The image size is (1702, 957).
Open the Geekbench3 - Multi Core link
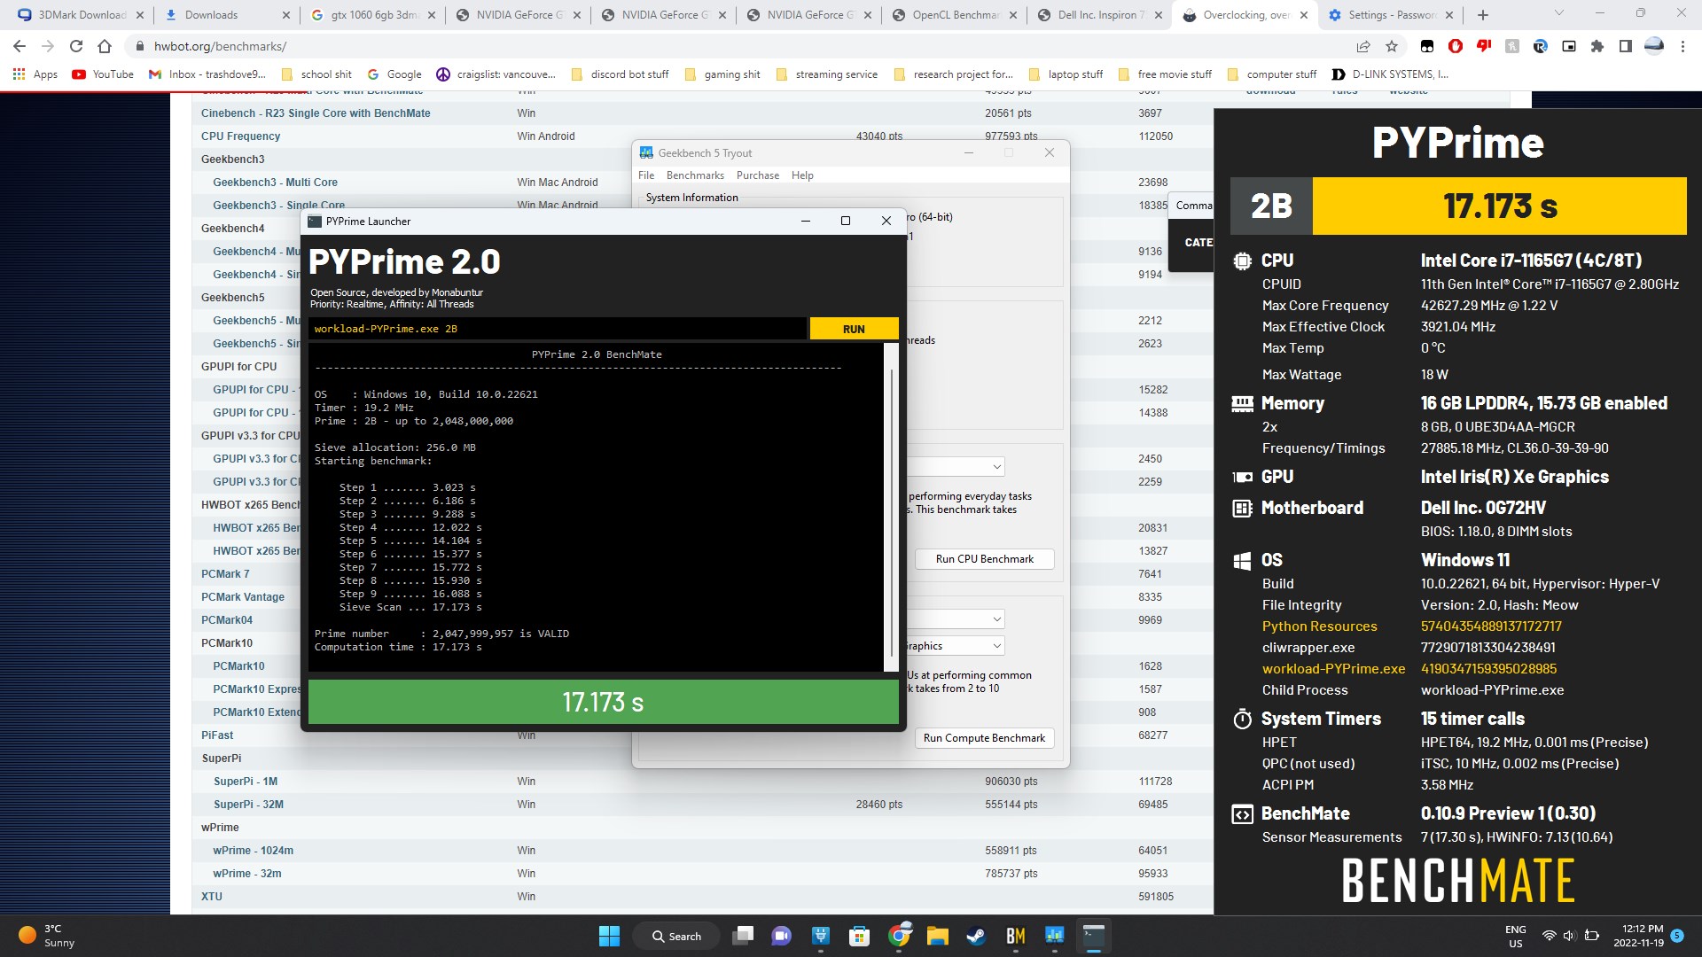tap(275, 183)
